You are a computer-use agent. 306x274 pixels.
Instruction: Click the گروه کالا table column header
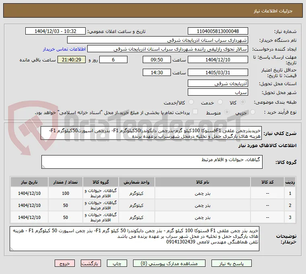click(x=101, y=182)
